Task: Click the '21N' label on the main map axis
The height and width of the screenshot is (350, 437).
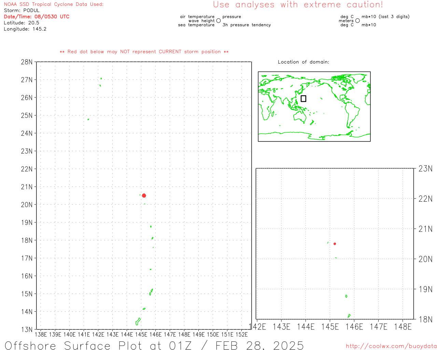Action: coord(27,187)
